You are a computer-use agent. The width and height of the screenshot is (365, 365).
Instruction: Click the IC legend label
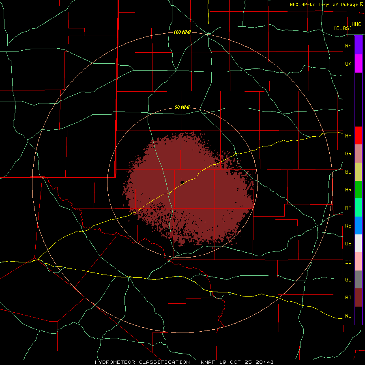point(348,262)
